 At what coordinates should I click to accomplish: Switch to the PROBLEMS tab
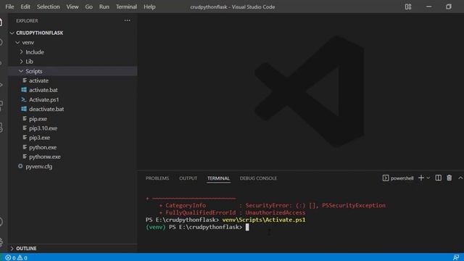coord(157,178)
